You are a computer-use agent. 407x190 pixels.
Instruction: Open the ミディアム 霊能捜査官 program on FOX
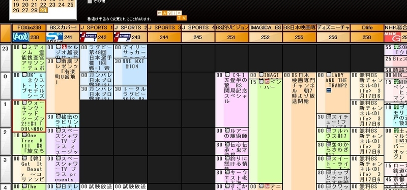pyautogui.click(x=29, y=58)
